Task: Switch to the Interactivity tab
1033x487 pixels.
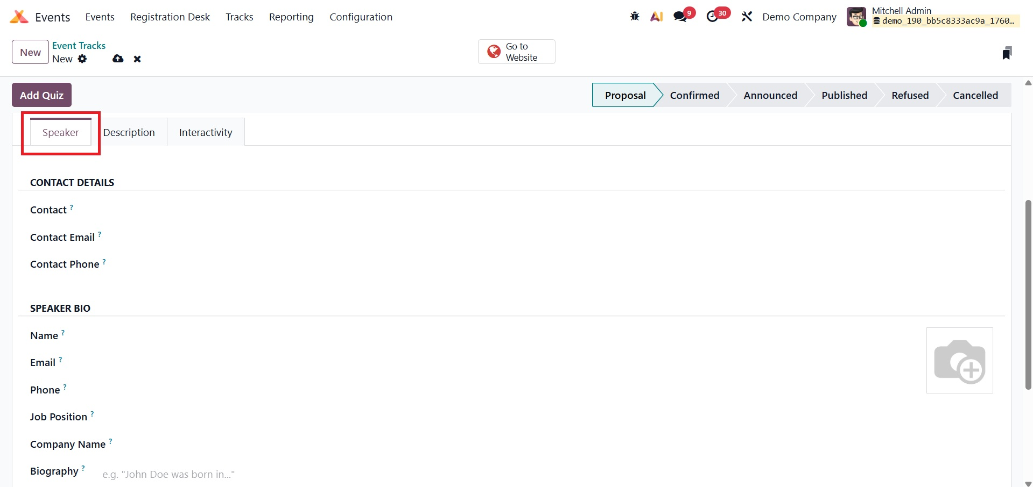Action: pyautogui.click(x=206, y=133)
